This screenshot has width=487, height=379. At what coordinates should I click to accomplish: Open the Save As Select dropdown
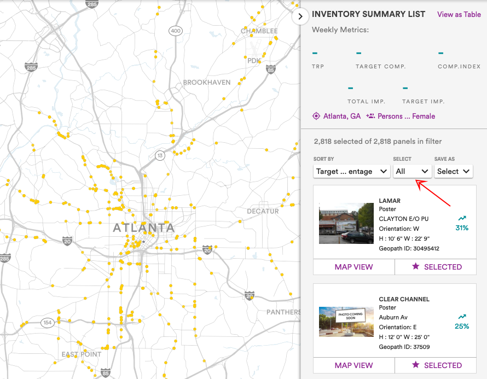pyautogui.click(x=453, y=171)
